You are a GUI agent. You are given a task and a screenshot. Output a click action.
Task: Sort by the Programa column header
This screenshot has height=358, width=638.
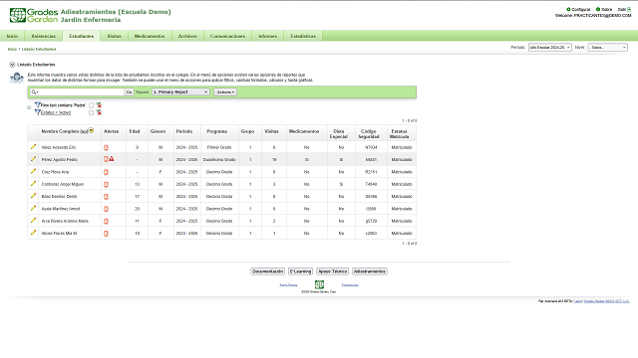point(217,131)
